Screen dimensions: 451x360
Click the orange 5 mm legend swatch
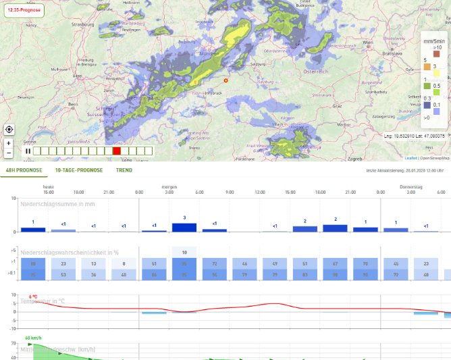[x=427, y=68]
